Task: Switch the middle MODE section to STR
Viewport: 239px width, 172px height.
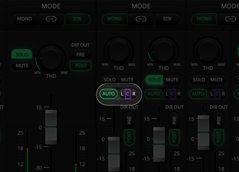Action: tap(167, 19)
